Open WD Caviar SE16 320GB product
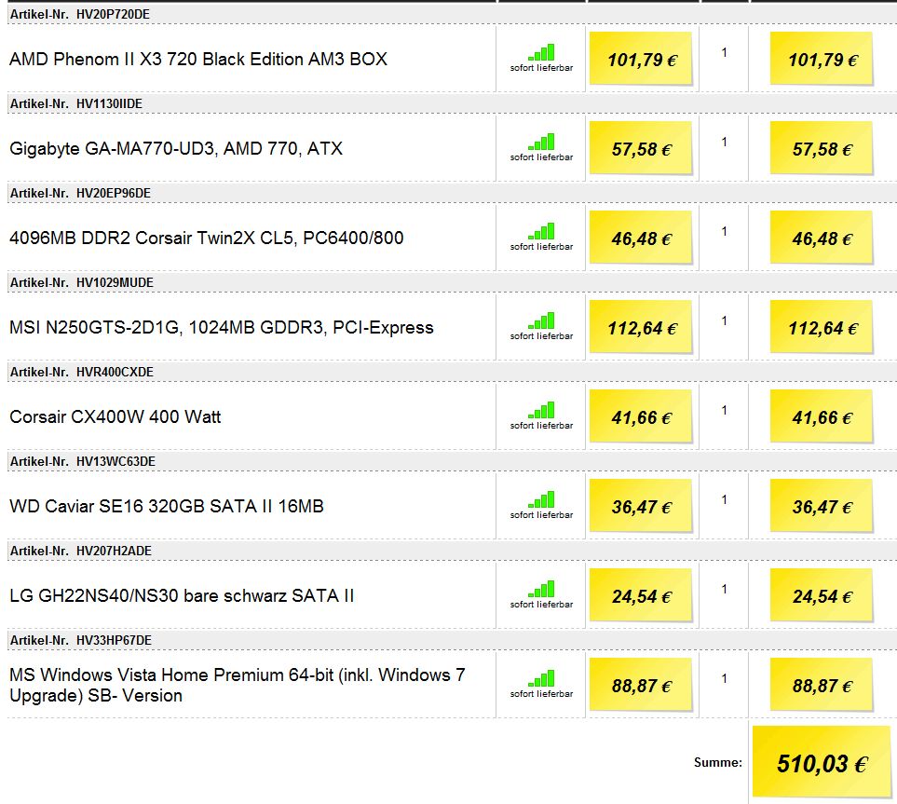Screen dimensions: 897x804 [x=167, y=507]
